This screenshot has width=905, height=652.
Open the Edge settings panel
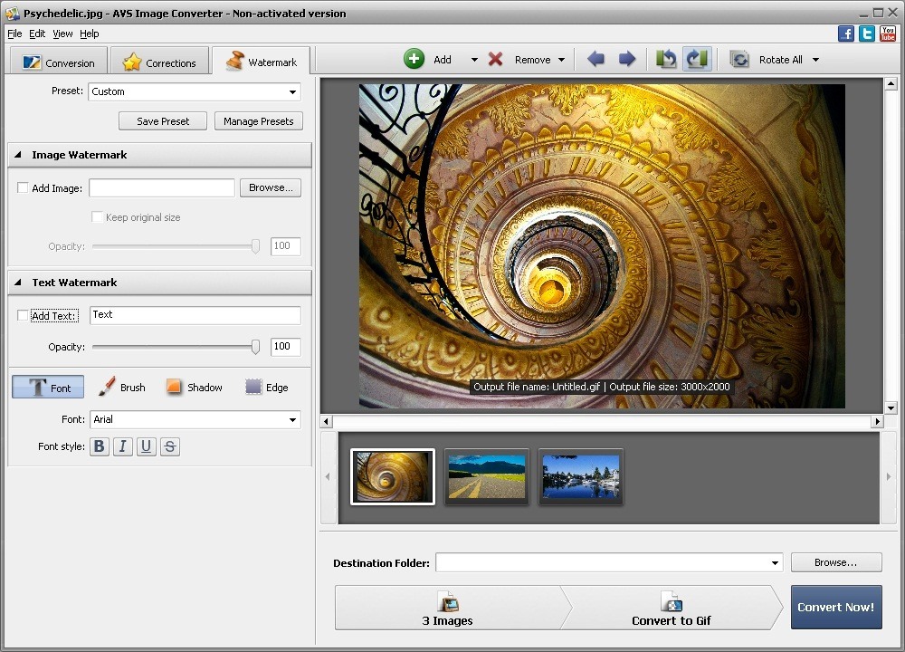pos(266,387)
